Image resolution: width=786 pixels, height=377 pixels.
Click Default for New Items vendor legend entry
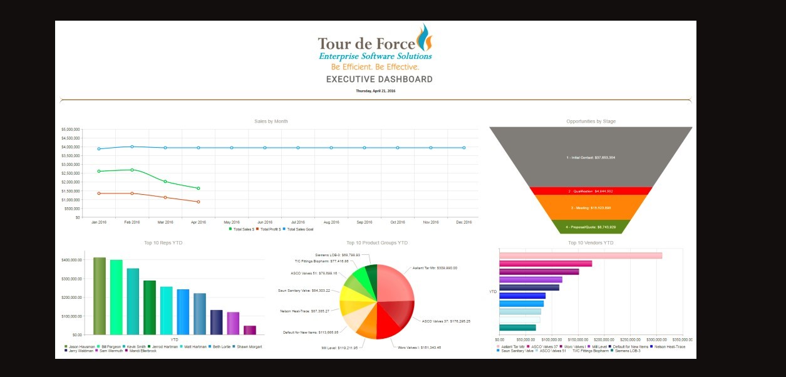628,346
